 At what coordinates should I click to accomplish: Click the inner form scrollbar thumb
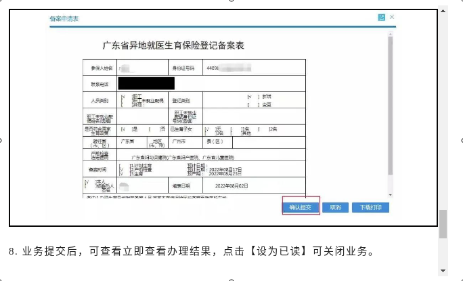coord(391,106)
